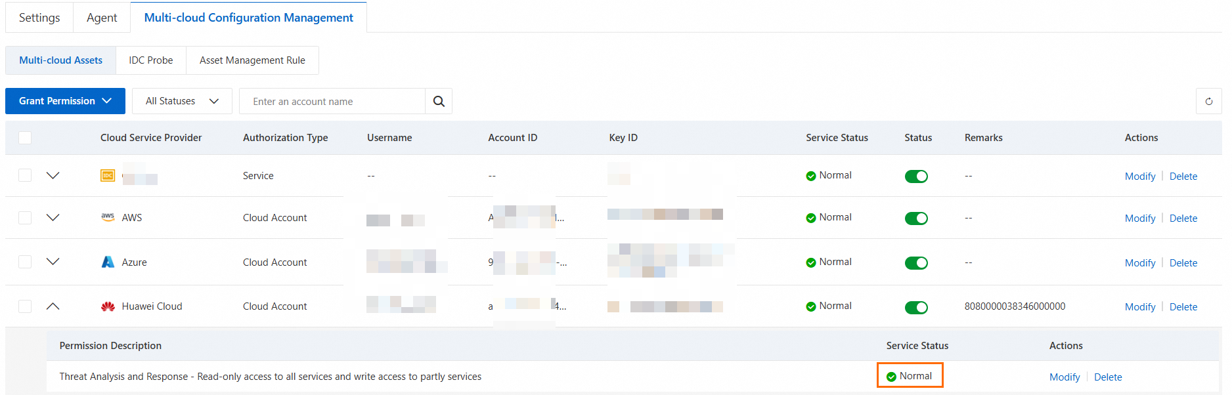Toggle the AWS account status switch

916,218
